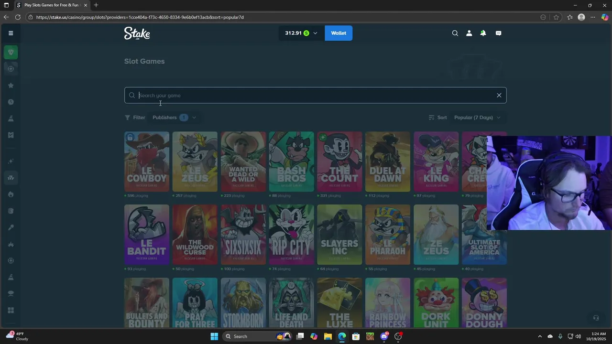Click the sparkle new releases sidebar icon

click(11, 161)
